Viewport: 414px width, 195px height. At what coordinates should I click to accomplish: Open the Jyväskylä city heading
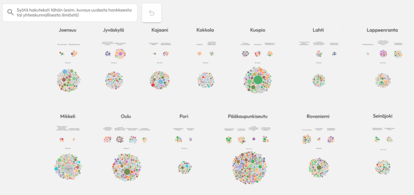coord(114,30)
